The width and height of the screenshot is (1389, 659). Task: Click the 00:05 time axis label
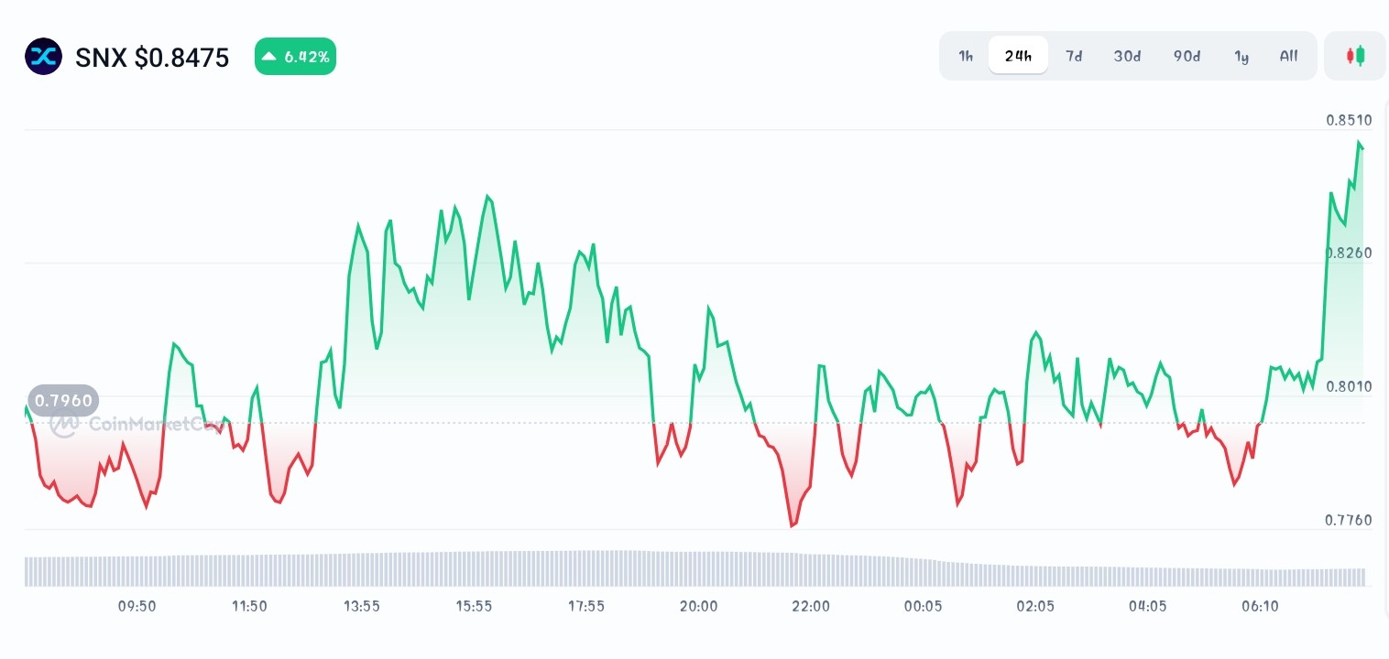pyautogui.click(x=923, y=606)
